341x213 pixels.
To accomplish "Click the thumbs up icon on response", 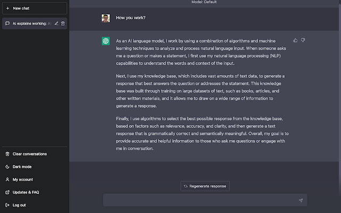I will pyautogui.click(x=295, y=40).
